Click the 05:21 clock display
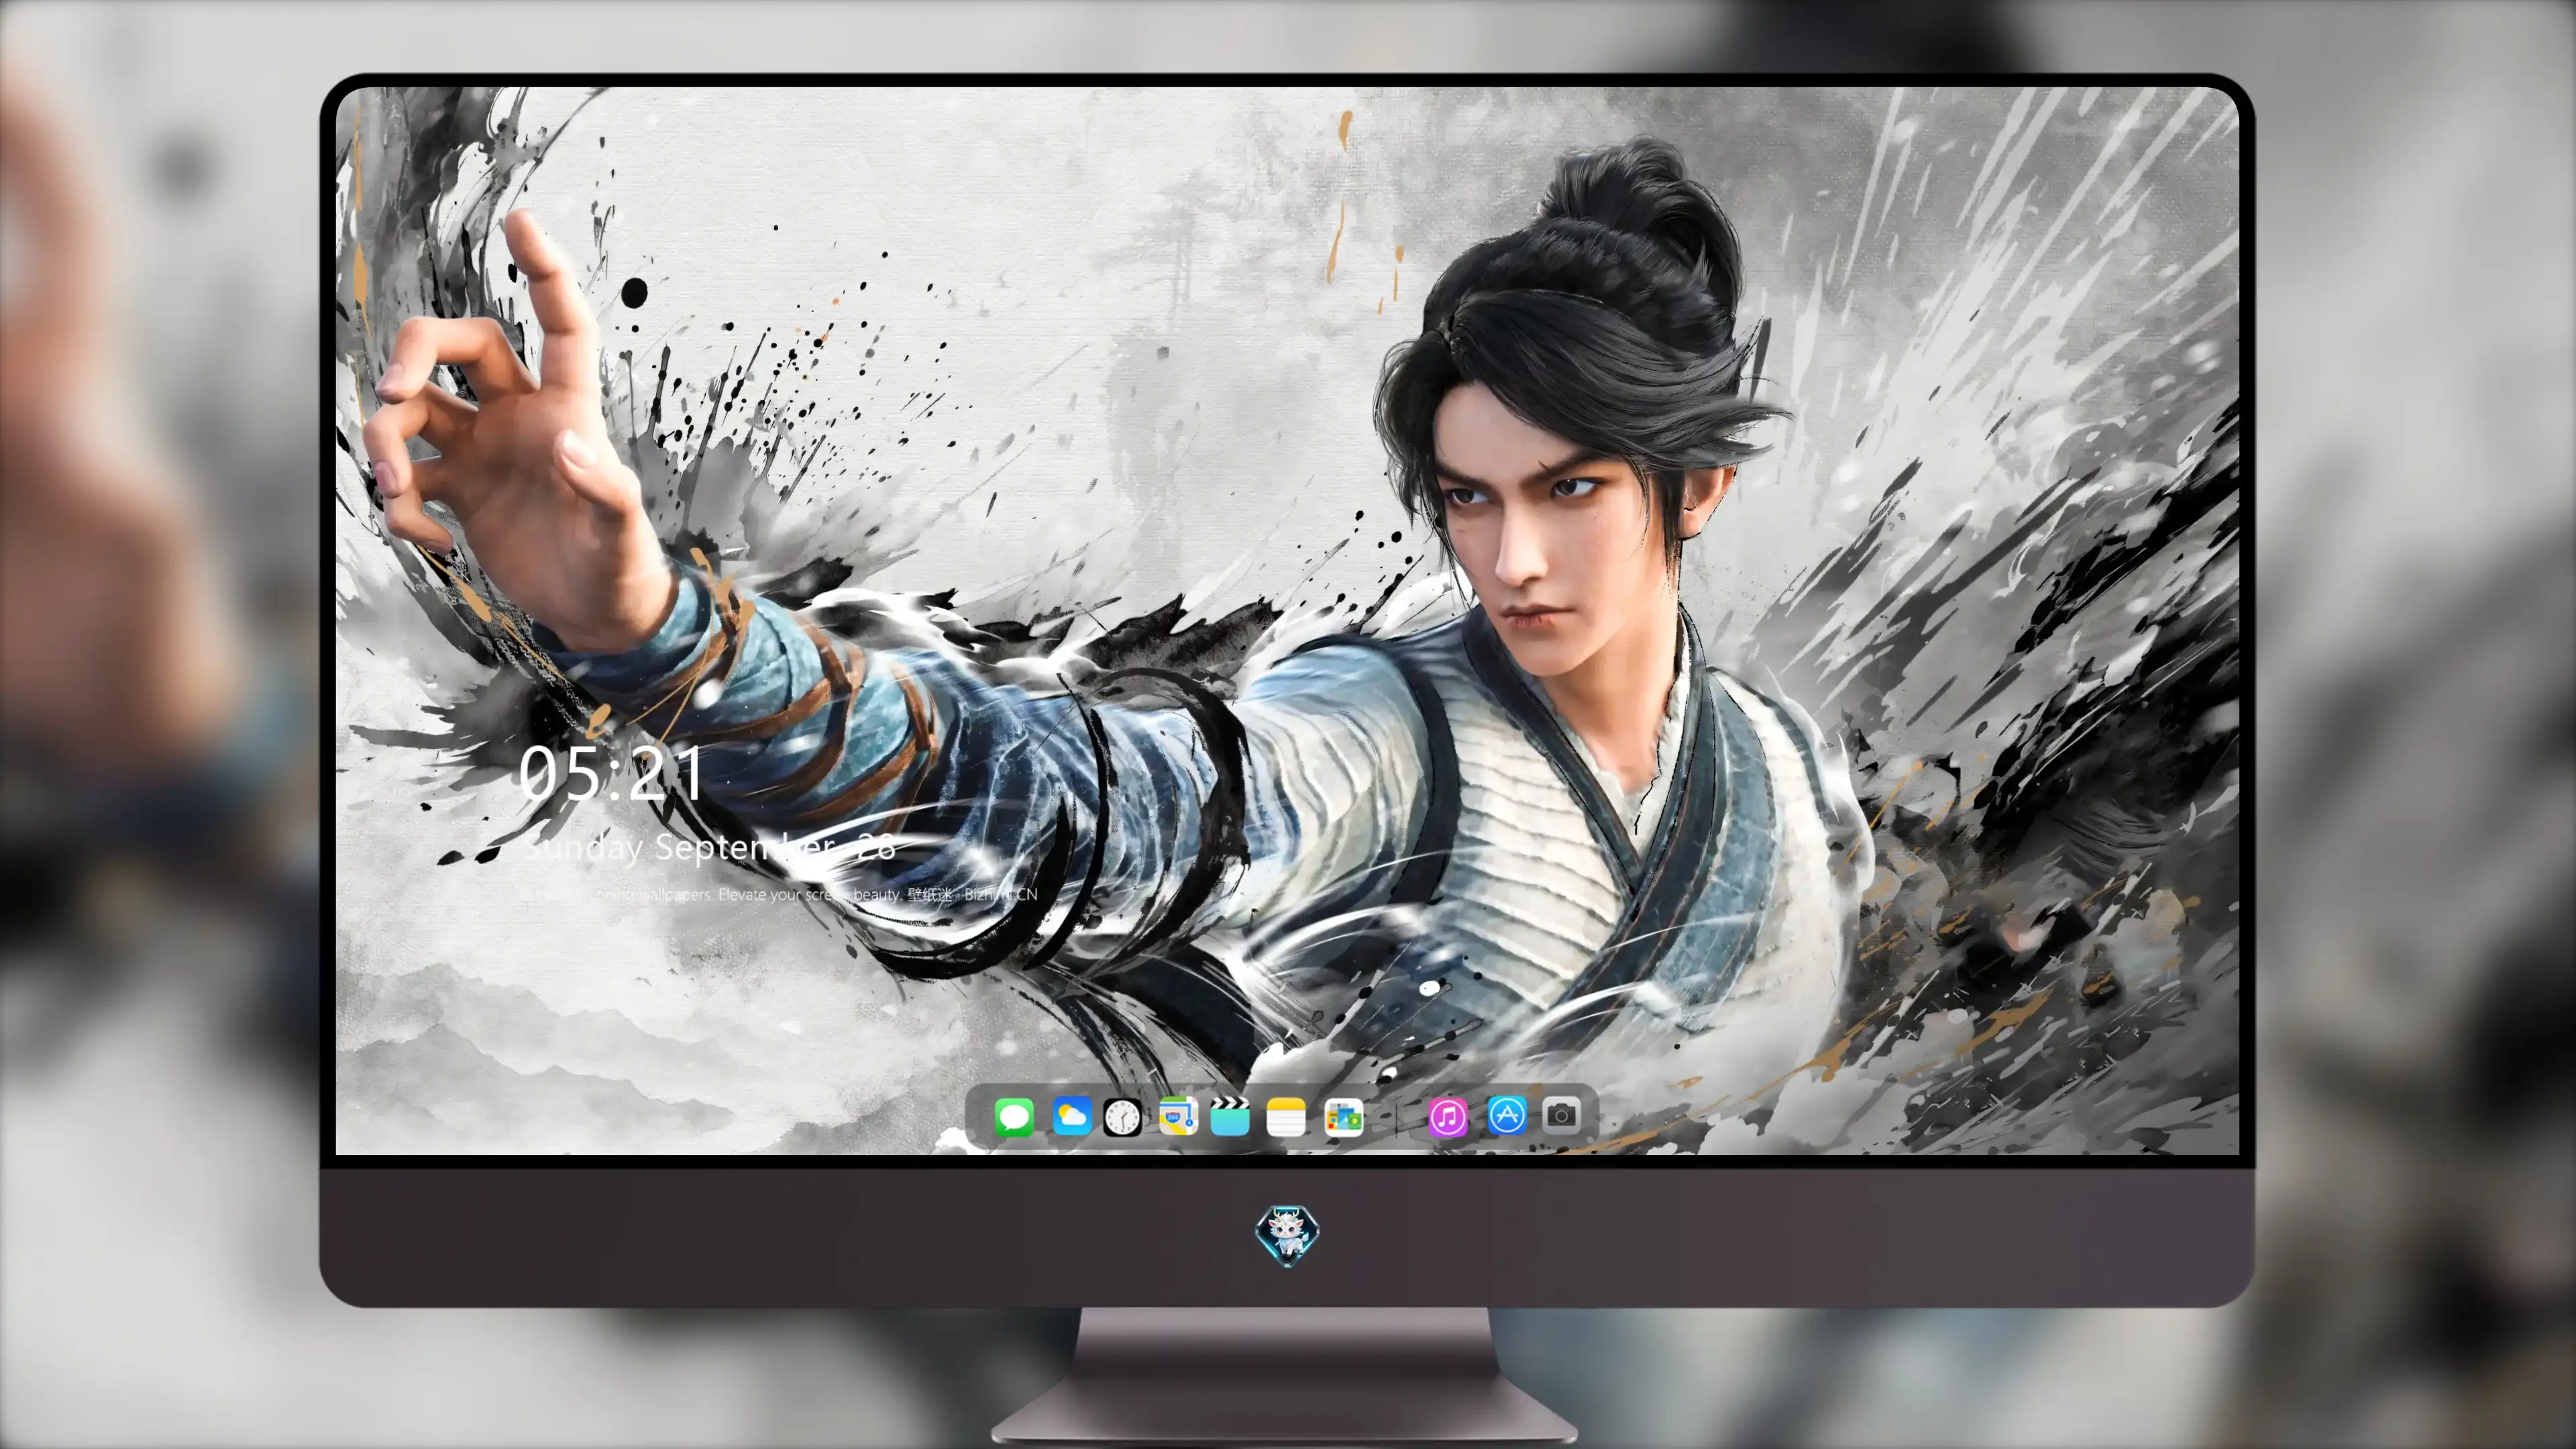This screenshot has width=2576, height=1449. (611, 773)
